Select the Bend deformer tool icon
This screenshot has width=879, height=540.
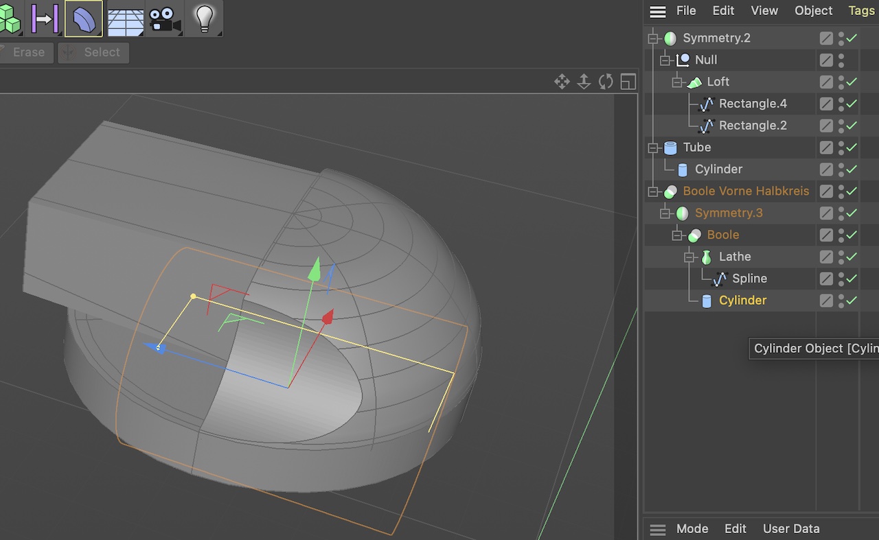[x=84, y=19]
